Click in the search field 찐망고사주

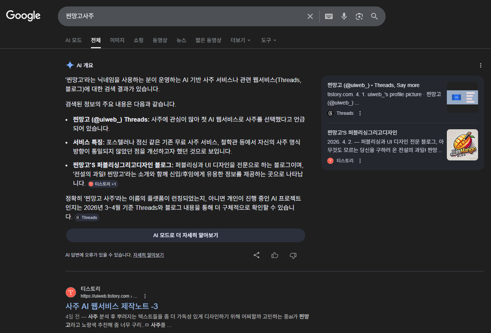(183, 16)
